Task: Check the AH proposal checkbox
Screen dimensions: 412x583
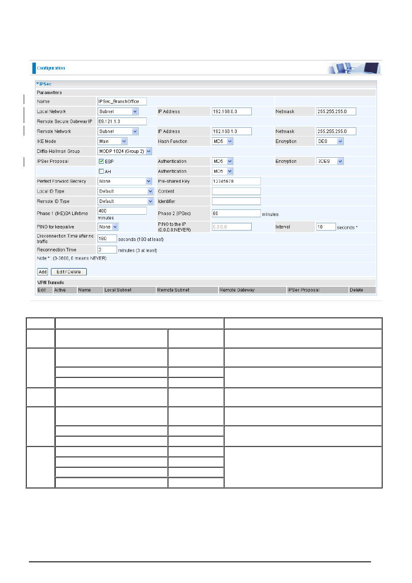Action: (x=101, y=171)
